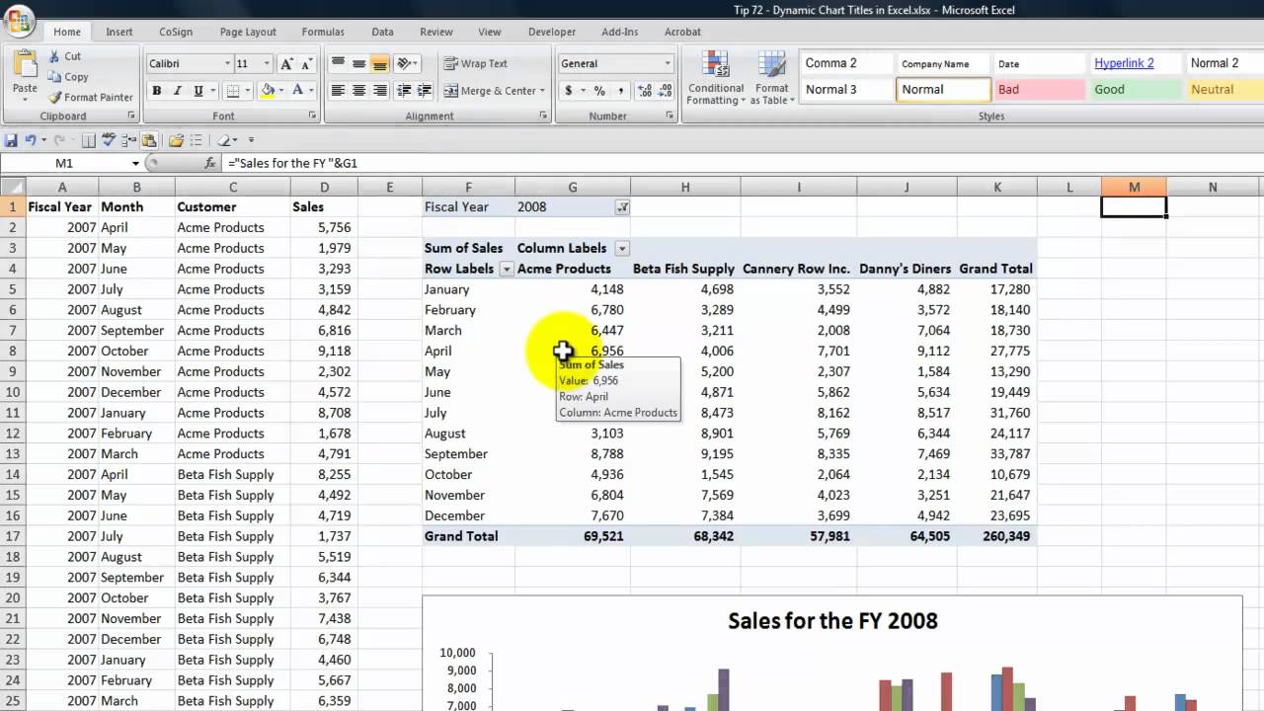This screenshot has width=1264, height=711.
Task: Click the chart title Sales for the FY 2008
Action: point(832,621)
